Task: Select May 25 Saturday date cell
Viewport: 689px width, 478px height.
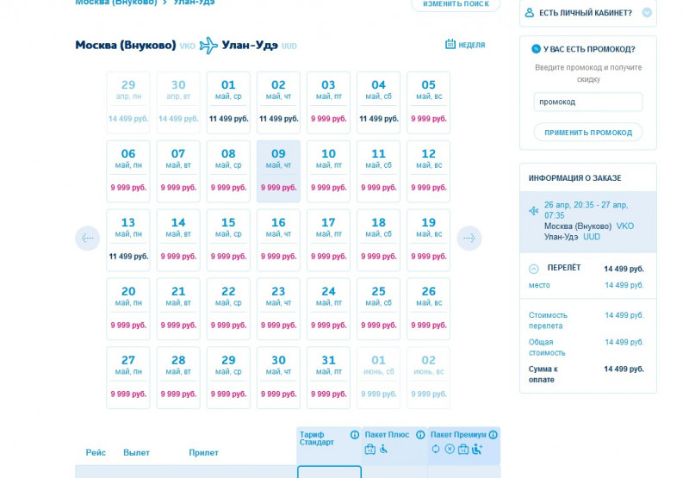Action: [379, 309]
